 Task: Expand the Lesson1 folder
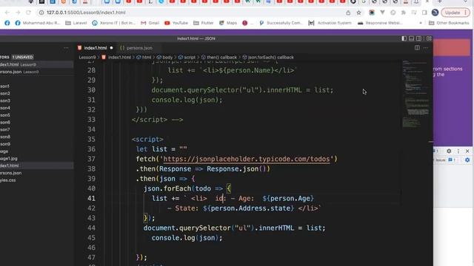[36, 86]
